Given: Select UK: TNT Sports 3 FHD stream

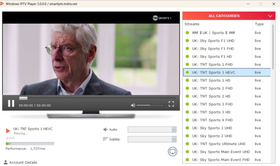Looking at the screenshot, I should coord(227,104).
